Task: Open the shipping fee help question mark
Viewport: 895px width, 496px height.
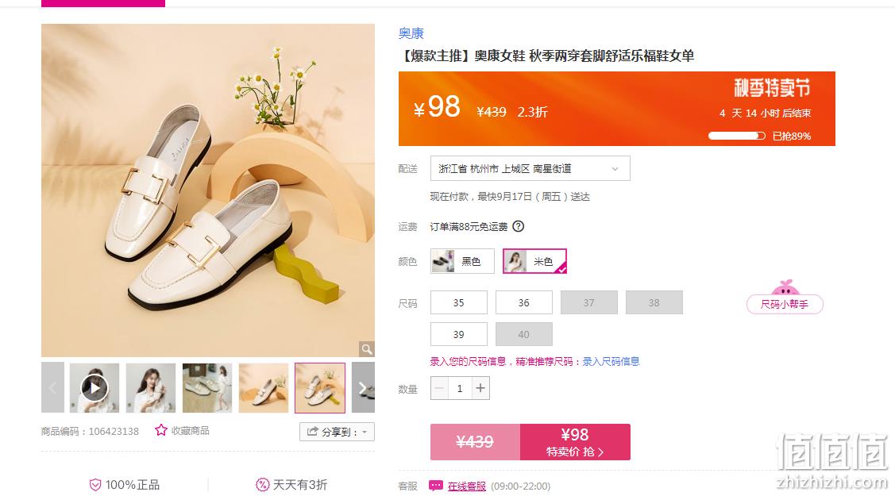Action: pyautogui.click(x=519, y=226)
